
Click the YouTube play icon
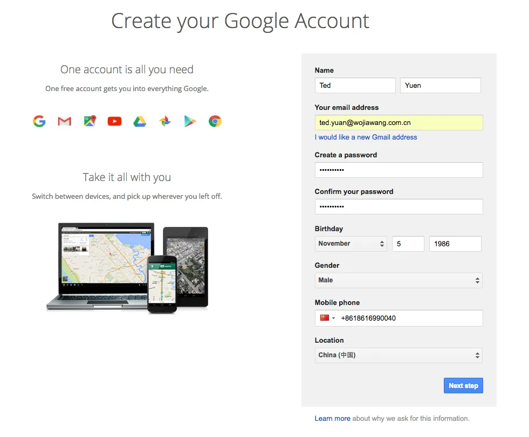115,121
